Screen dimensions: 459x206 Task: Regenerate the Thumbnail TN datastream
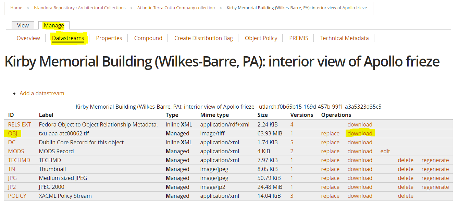coord(435,169)
